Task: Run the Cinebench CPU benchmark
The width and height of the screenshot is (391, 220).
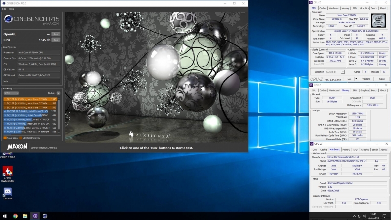Action: tap(56, 40)
